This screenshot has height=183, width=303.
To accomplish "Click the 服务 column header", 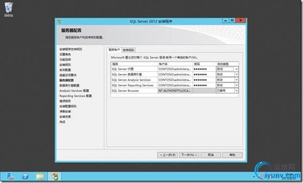I will click(x=134, y=64).
